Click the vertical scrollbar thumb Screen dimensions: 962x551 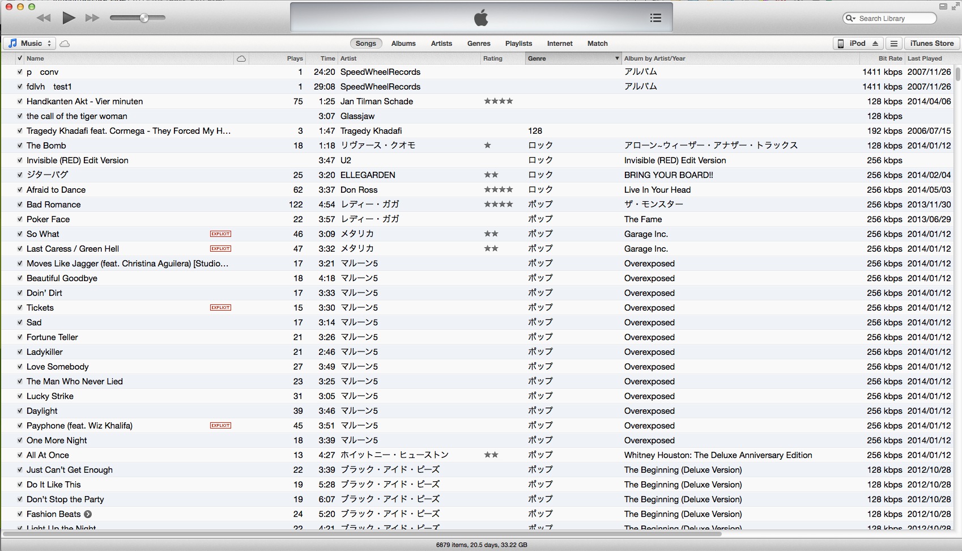click(x=958, y=74)
